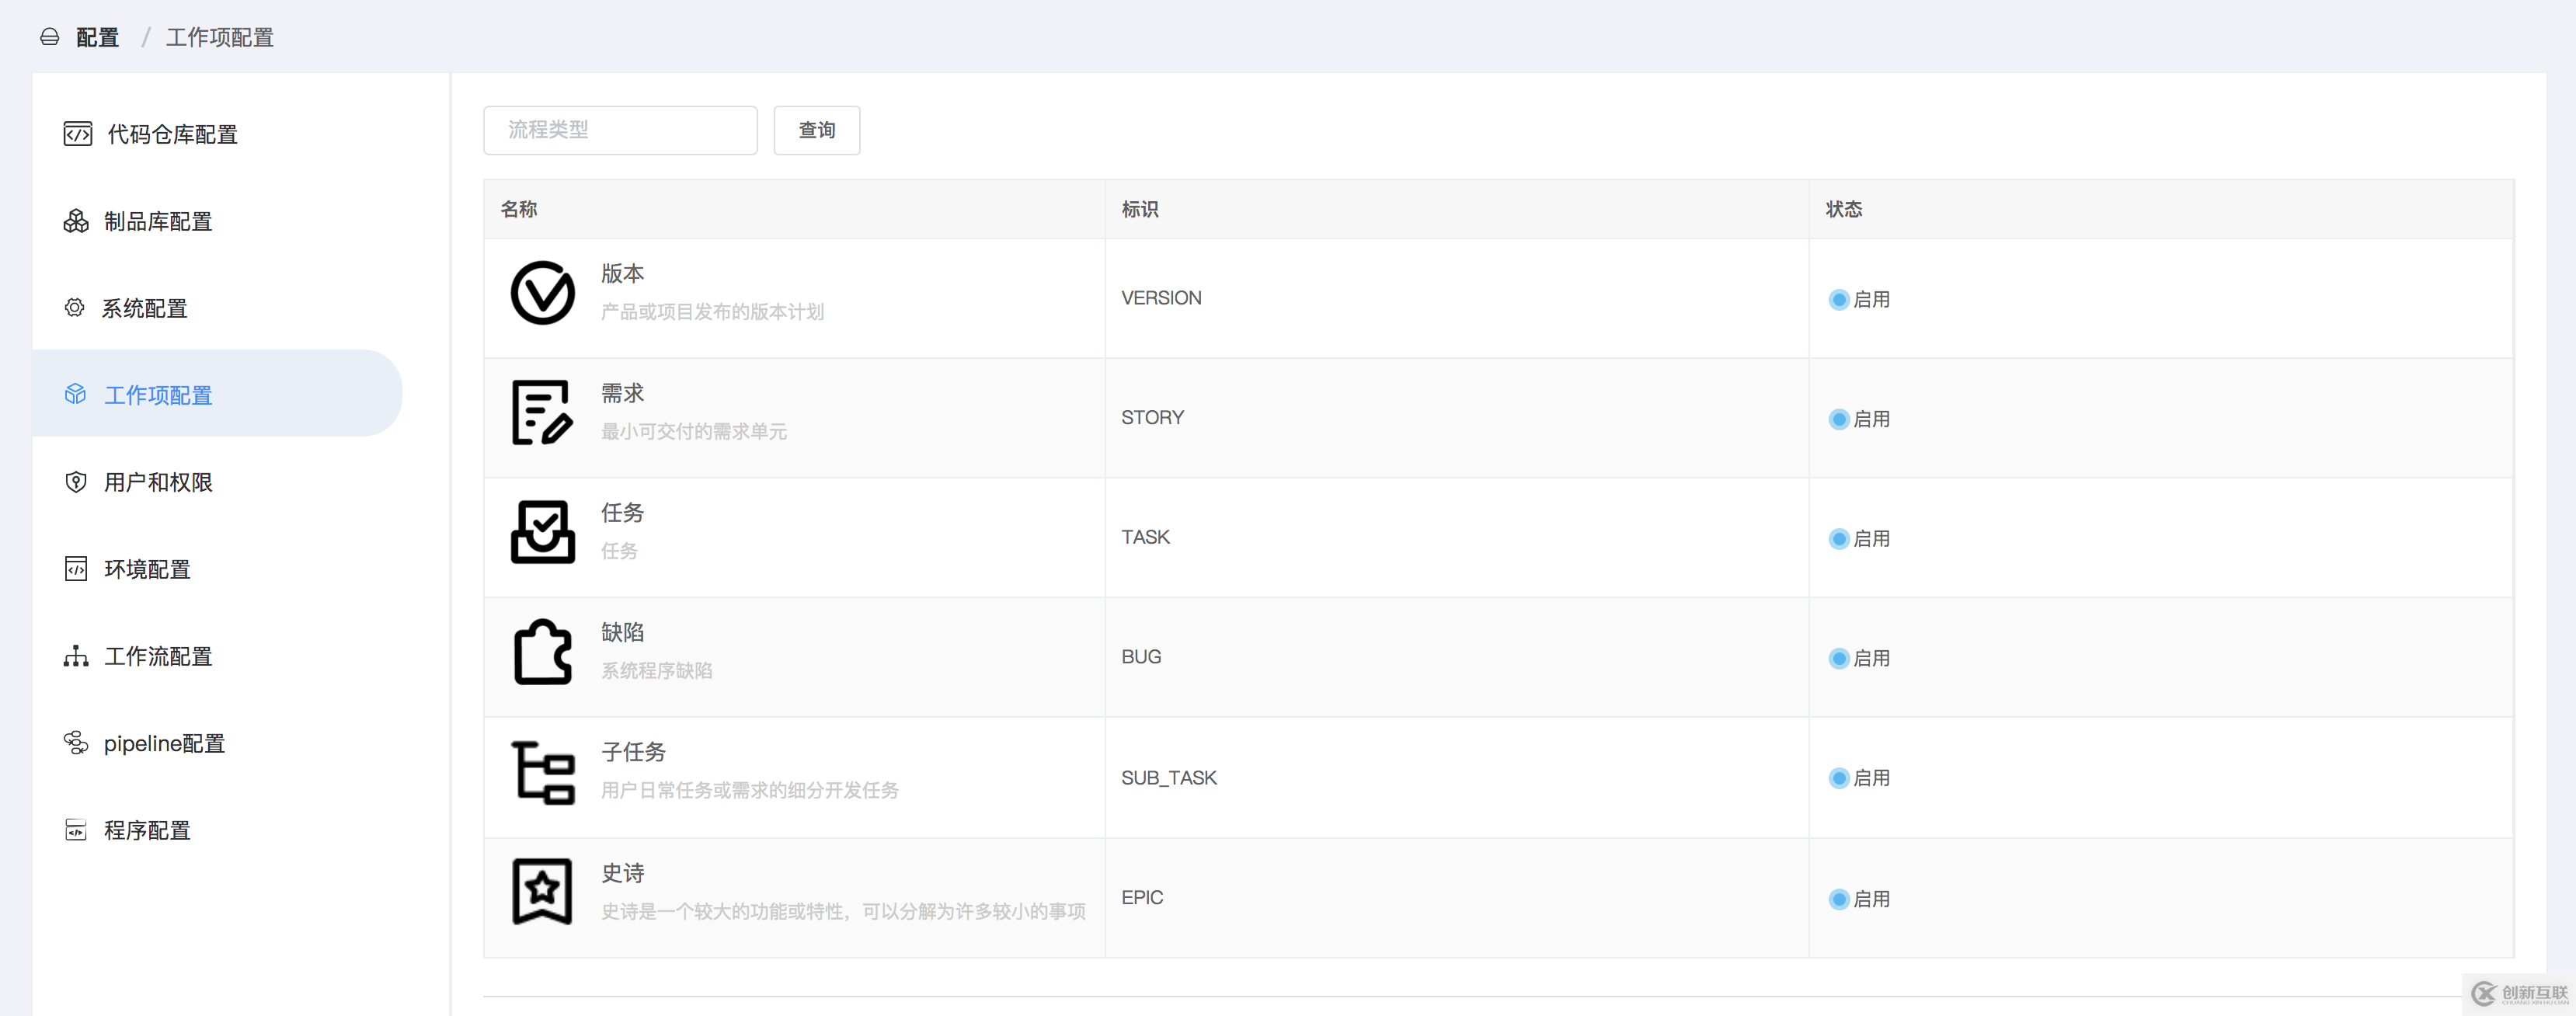Click the 工作流配置 hierarchy icon

76,656
